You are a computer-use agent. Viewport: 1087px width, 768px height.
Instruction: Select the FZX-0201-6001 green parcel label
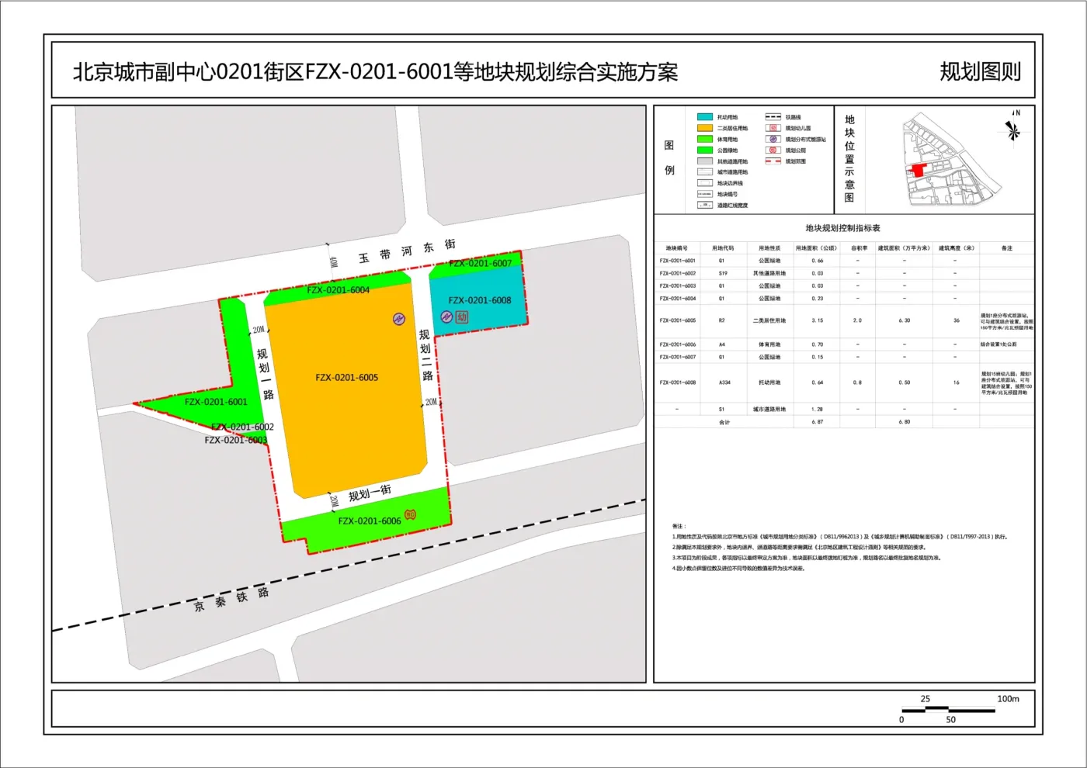point(216,402)
